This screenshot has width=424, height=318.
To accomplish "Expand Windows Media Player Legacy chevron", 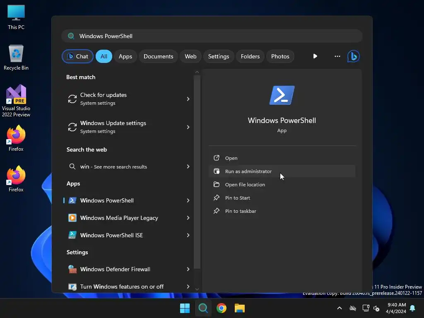I will [x=188, y=218].
